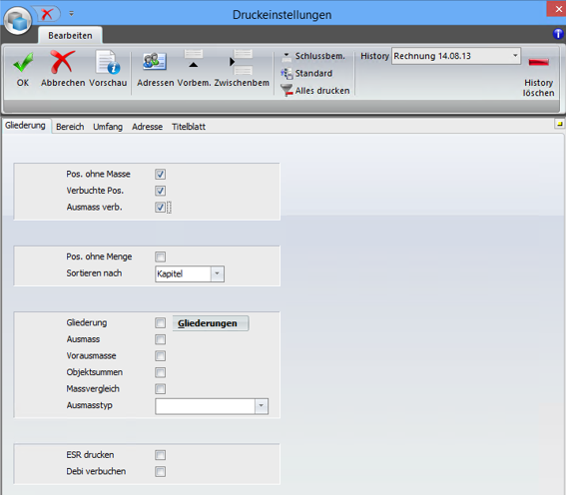Click the round application menu orb
The width and height of the screenshot is (566, 495).
(x=18, y=21)
